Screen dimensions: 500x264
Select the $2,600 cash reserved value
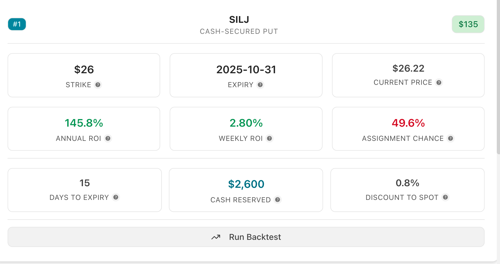pyautogui.click(x=246, y=184)
